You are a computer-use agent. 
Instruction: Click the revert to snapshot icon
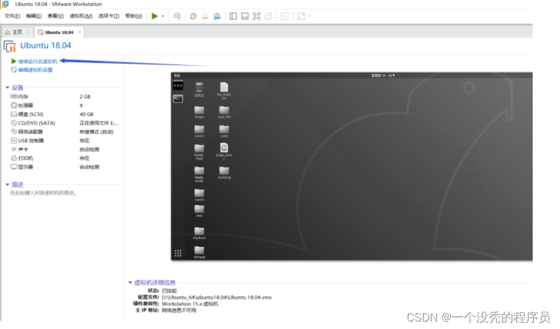point(205,16)
